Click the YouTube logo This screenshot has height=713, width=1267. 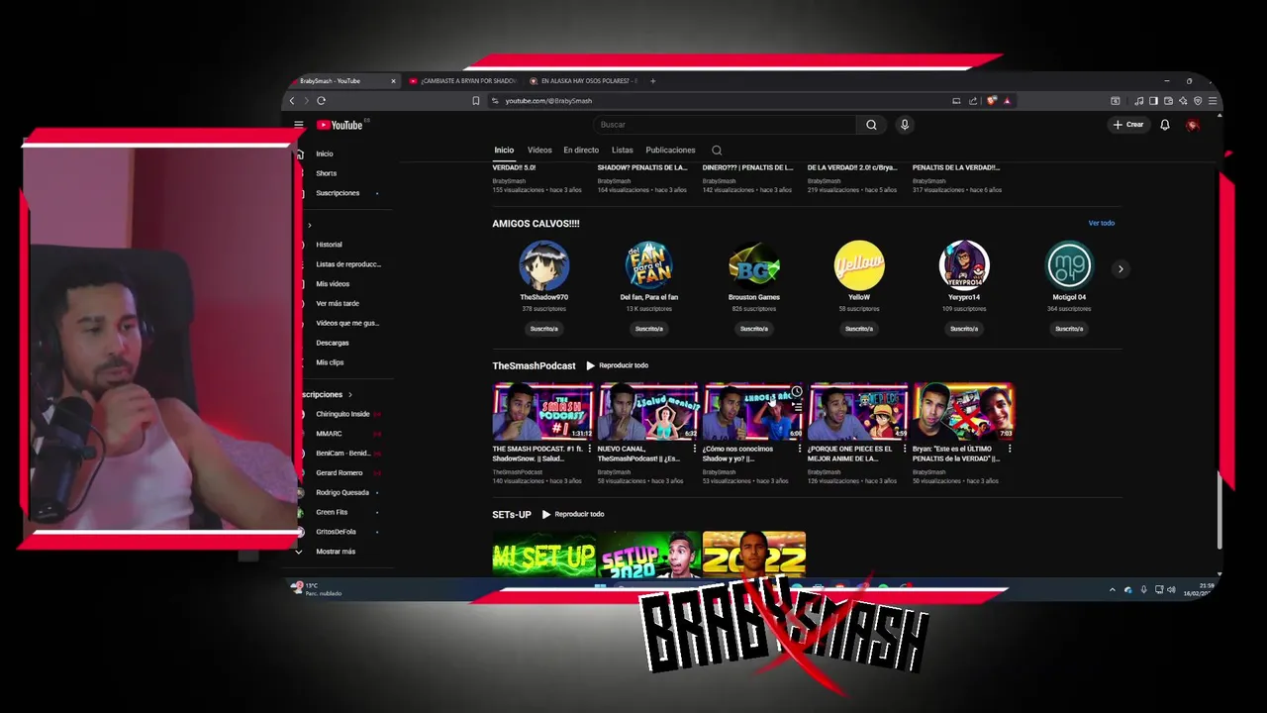click(341, 125)
